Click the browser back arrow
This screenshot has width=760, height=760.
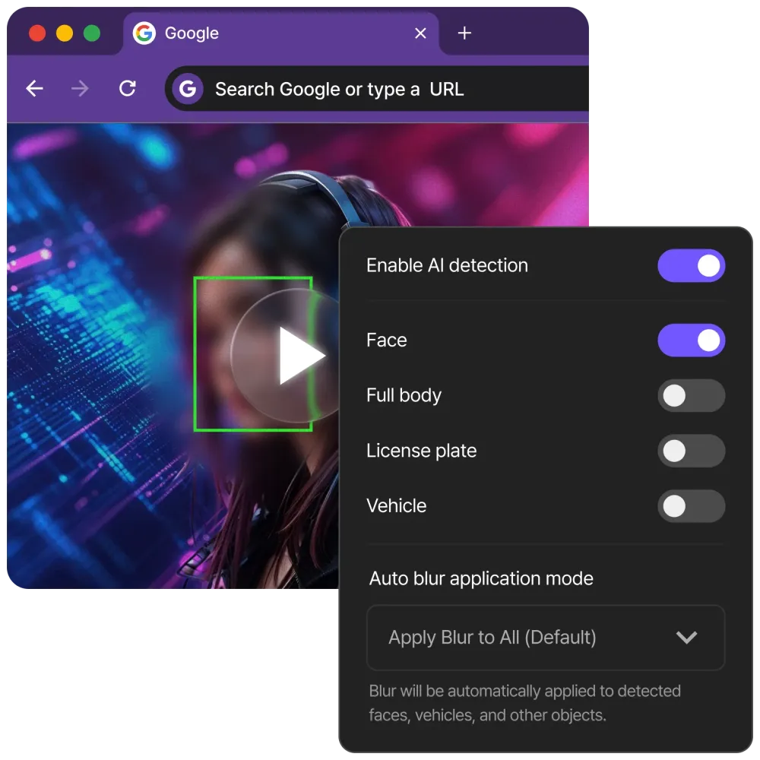[34, 89]
